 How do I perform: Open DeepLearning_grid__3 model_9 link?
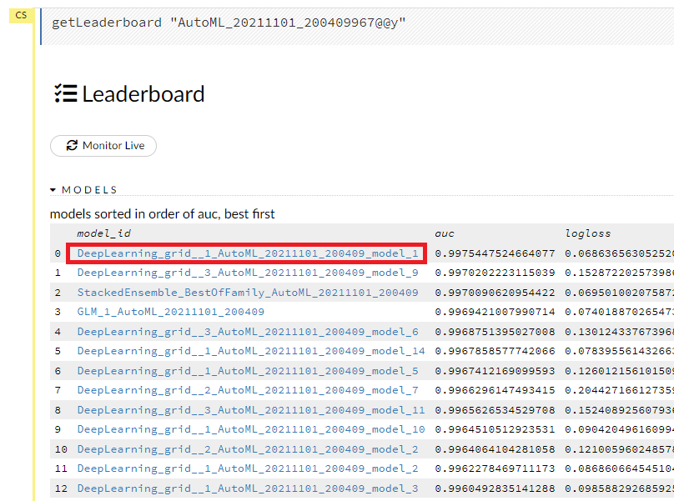(x=248, y=273)
